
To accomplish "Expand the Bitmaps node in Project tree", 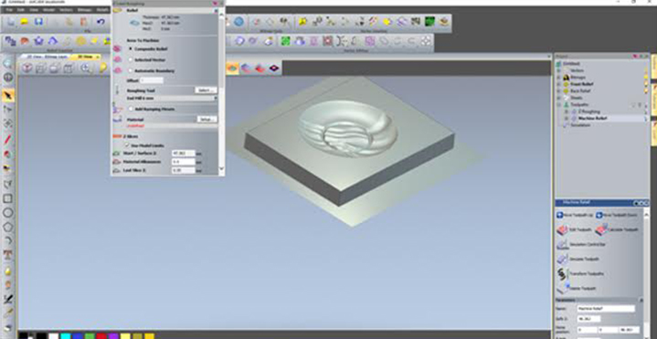I will pyautogui.click(x=558, y=78).
